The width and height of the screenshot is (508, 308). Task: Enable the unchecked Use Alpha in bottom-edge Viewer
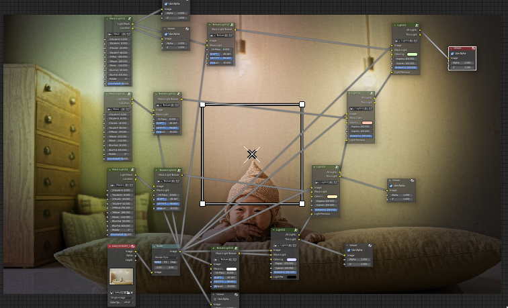click(215, 299)
